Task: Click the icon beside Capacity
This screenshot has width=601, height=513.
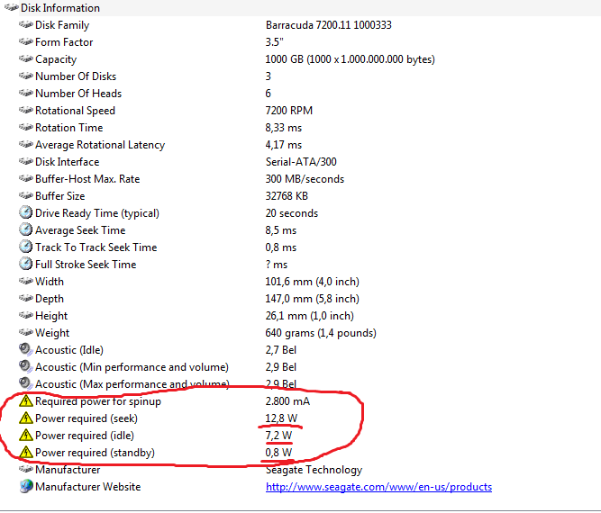Action: pos(26,59)
